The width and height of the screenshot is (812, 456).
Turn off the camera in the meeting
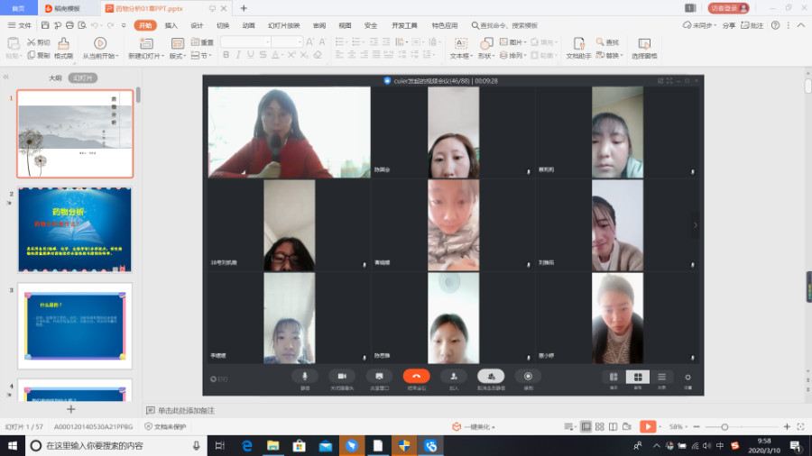341,377
